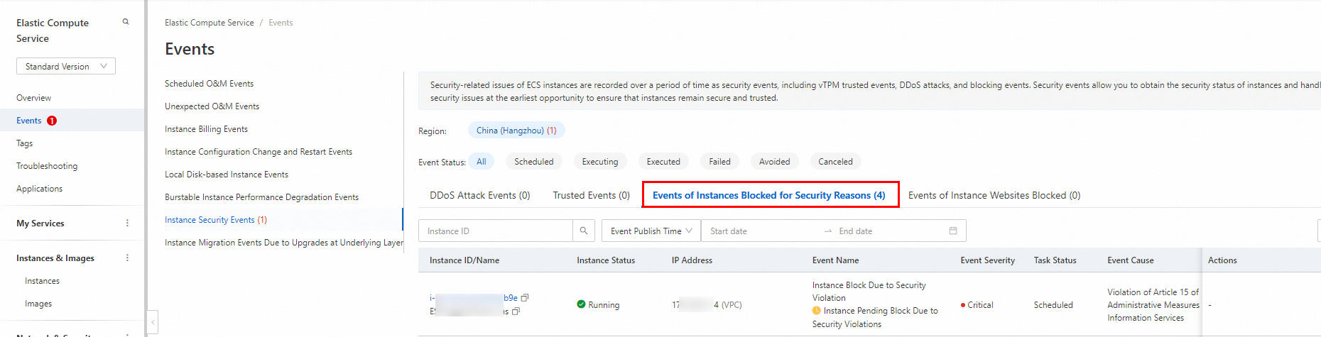Choose the China (Hangzhou) region chip
Image resolution: width=1321 pixels, height=337 pixels.
[516, 131]
